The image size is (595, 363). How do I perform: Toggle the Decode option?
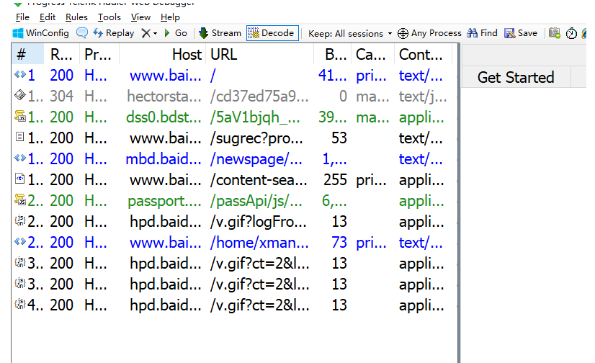[272, 33]
